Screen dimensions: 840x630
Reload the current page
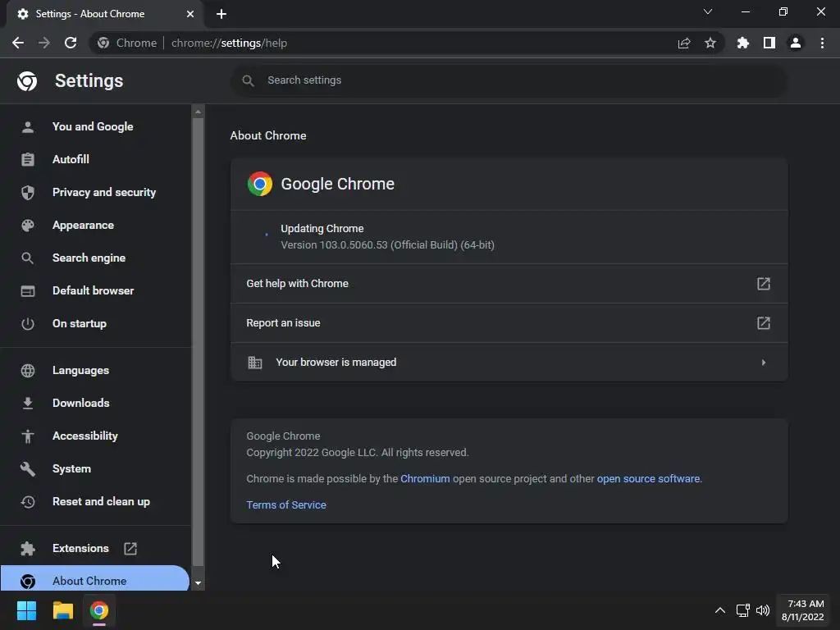click(71, 43)
